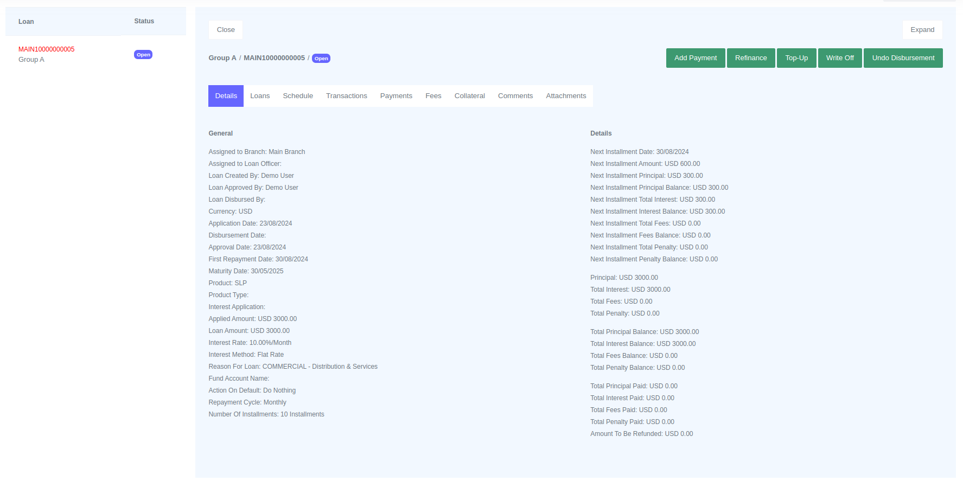Click the Top-Up button

(x=796, y=58)
